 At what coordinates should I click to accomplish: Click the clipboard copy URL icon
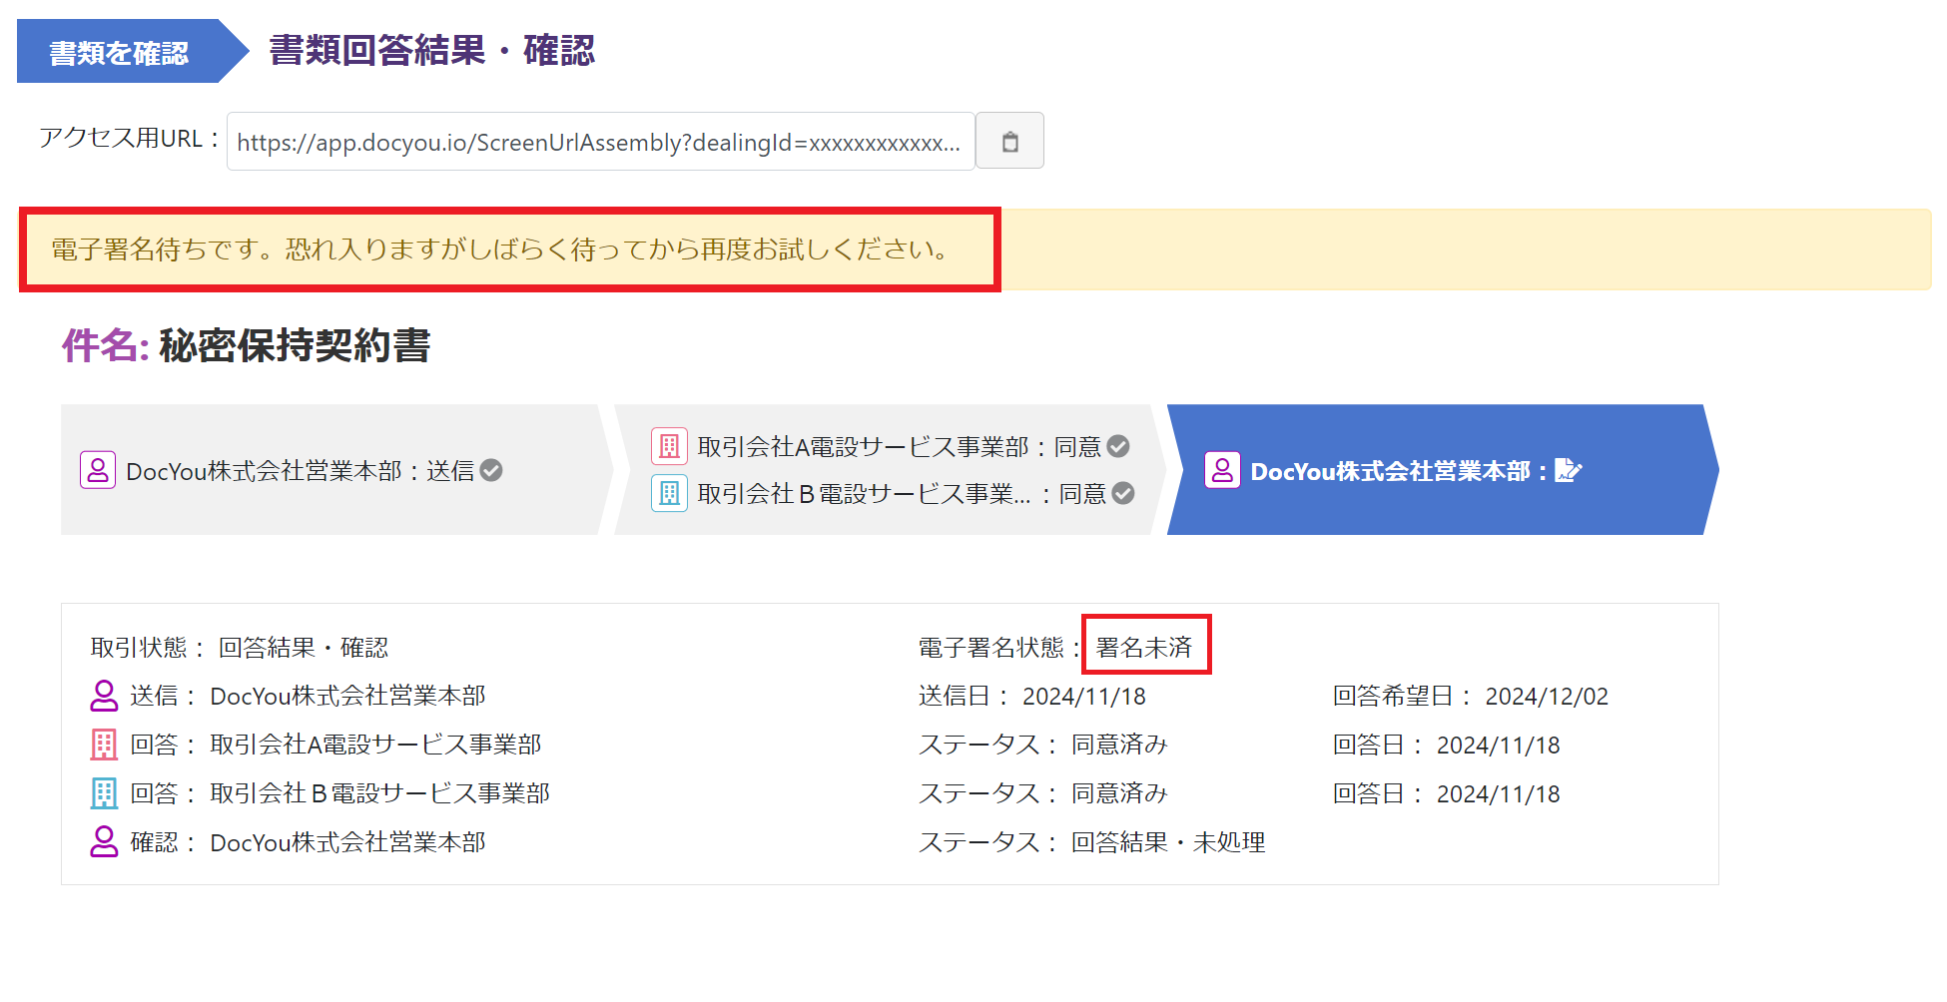point(1009,142)
